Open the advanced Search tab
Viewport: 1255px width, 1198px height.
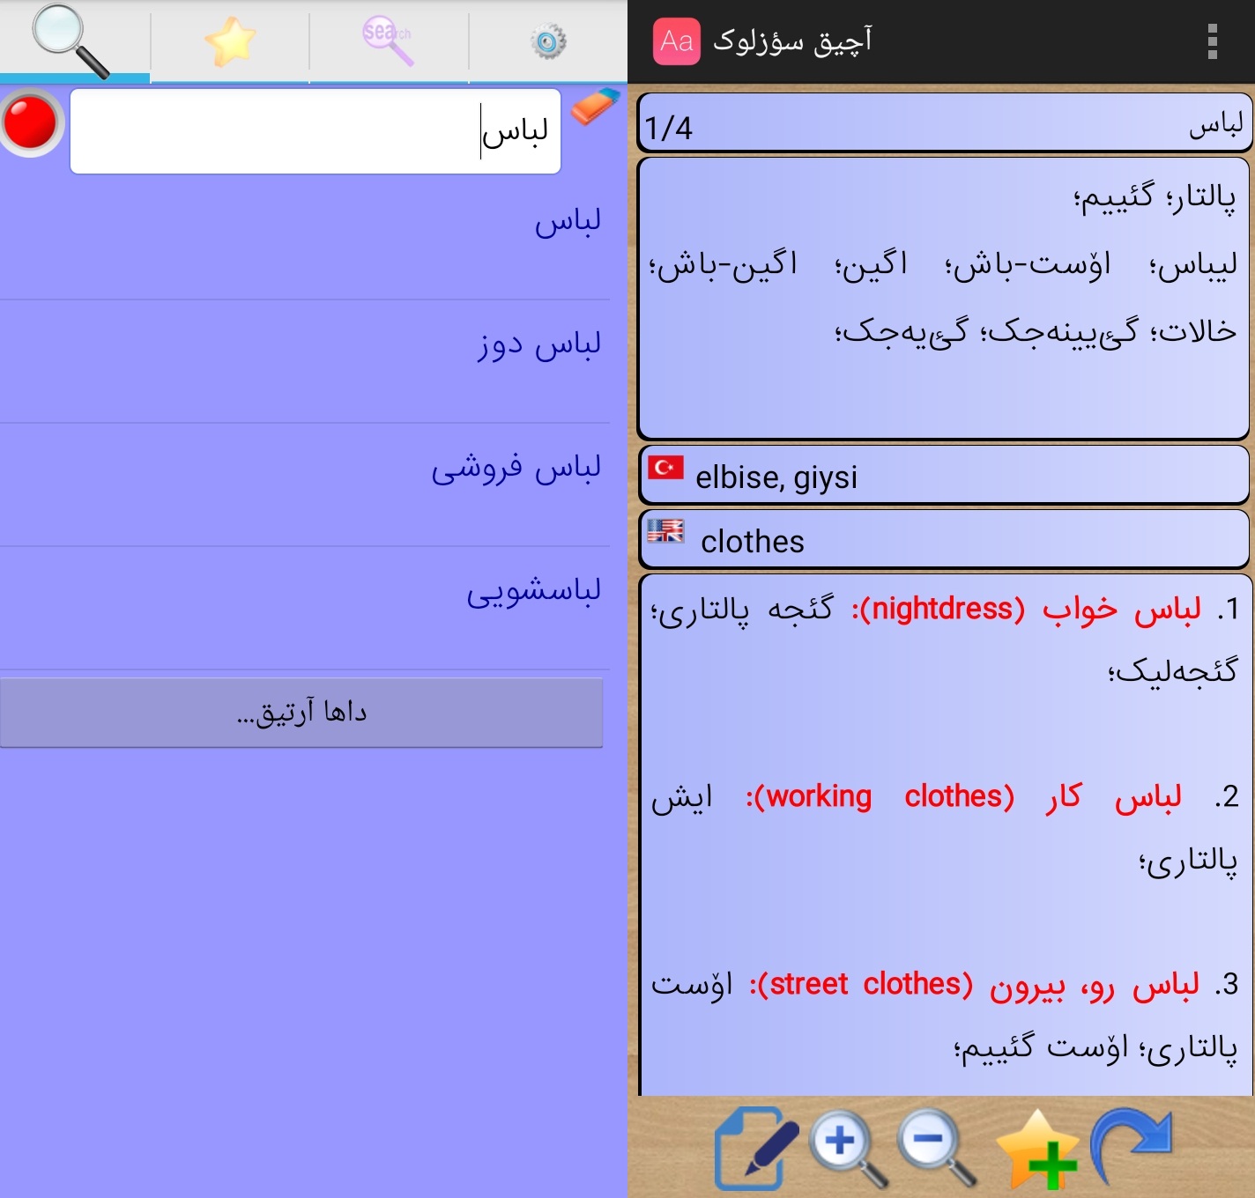[x=388, y=41]
